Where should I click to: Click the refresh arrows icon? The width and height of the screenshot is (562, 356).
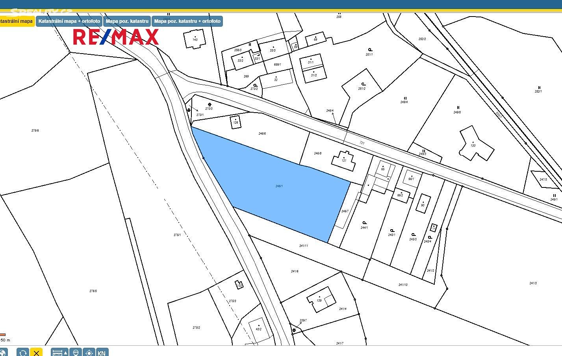point(23,352)
